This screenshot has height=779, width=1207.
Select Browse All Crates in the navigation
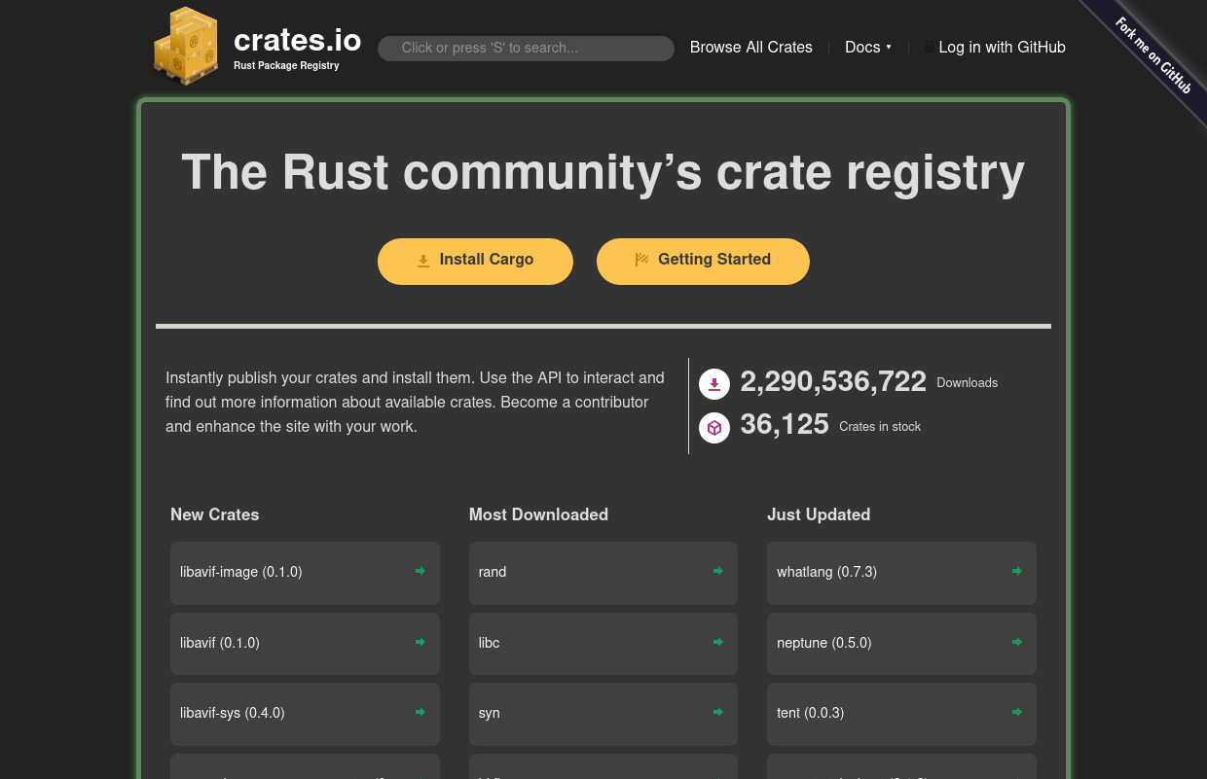(x=750, y=47)
